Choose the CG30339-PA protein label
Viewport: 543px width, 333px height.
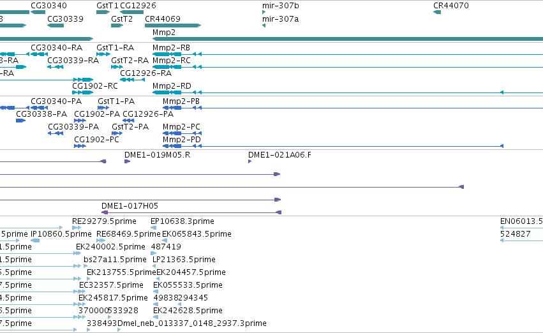point(73,127)
